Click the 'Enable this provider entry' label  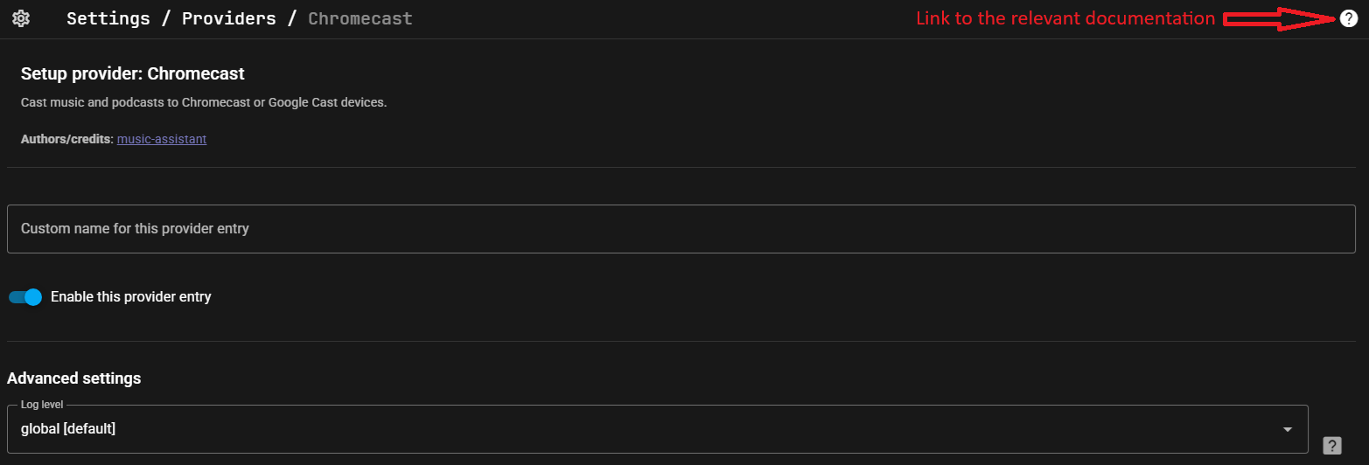[x=131, y=297]
